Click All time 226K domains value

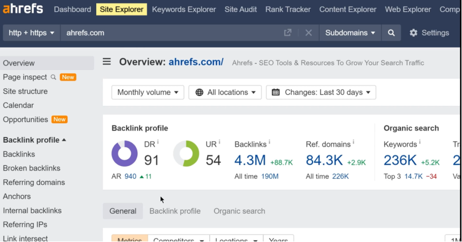[x=340, y=177]
